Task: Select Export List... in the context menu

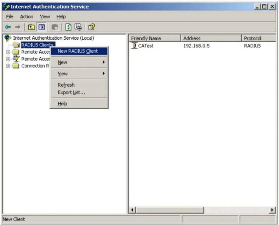Action: pyautogui.click(x=79, y=92)
